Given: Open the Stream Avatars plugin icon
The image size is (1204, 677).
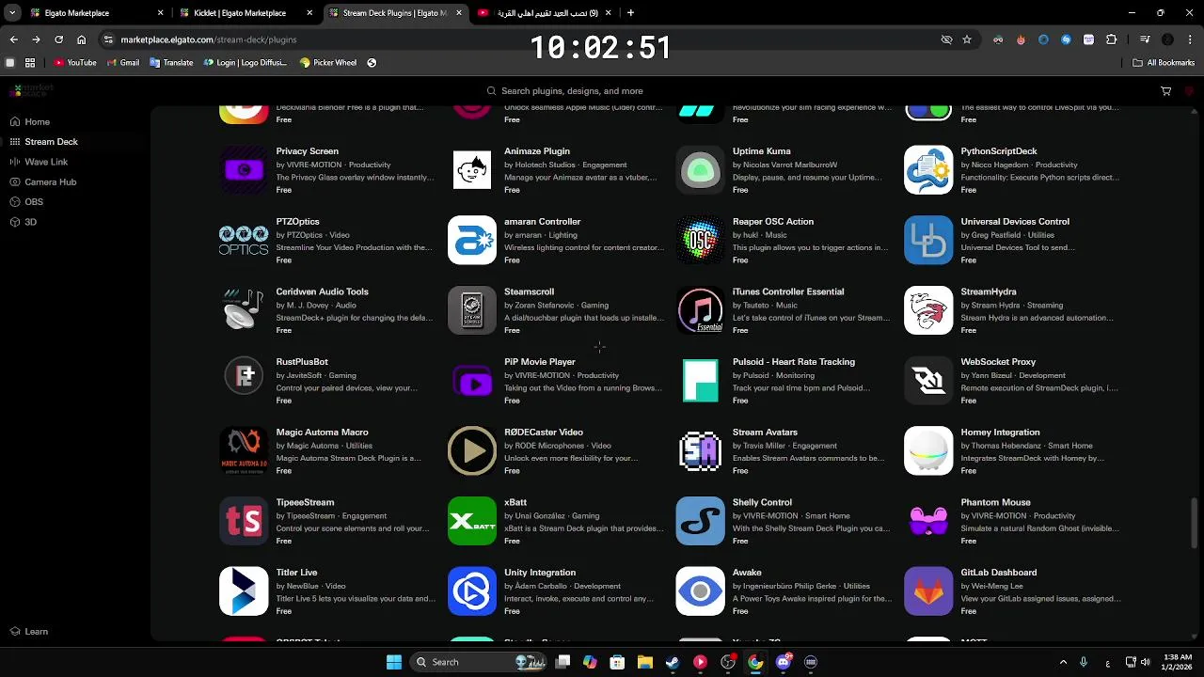Looking at the screenshot, I should tap(700, 450).
